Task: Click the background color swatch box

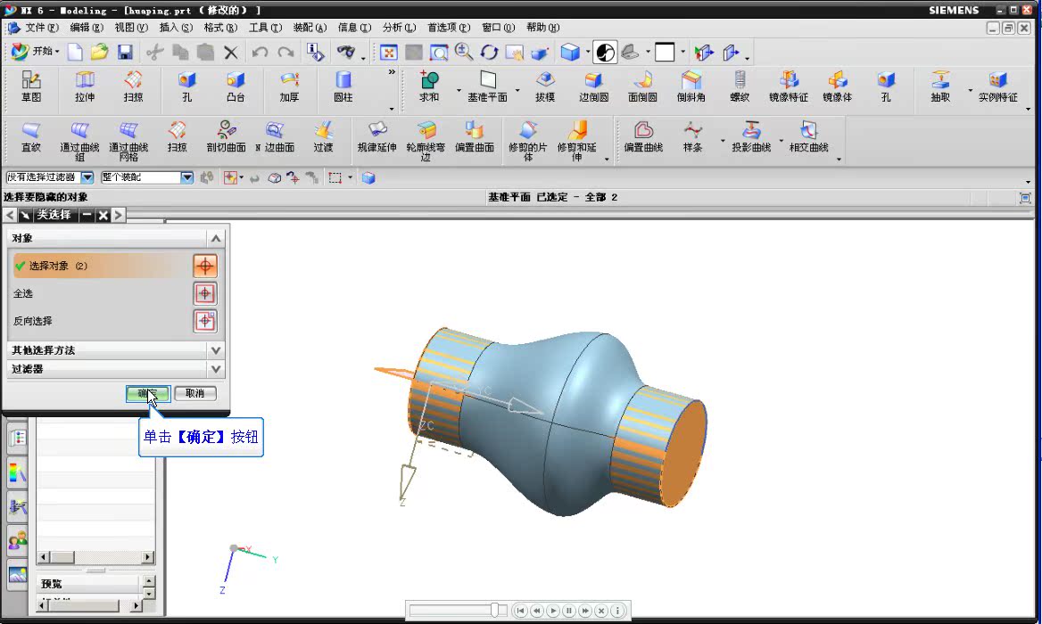Action: [x=665, y=52]
